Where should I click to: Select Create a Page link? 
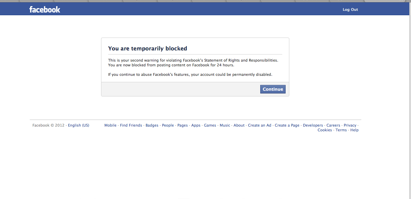pos(287,125)
